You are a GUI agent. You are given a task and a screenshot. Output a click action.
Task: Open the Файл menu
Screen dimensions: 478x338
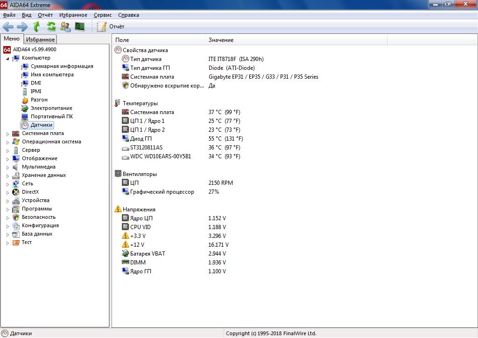click(x=9, y=15)
